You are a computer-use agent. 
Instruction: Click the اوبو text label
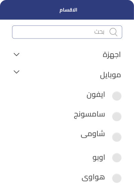click(x=99, y=158)
